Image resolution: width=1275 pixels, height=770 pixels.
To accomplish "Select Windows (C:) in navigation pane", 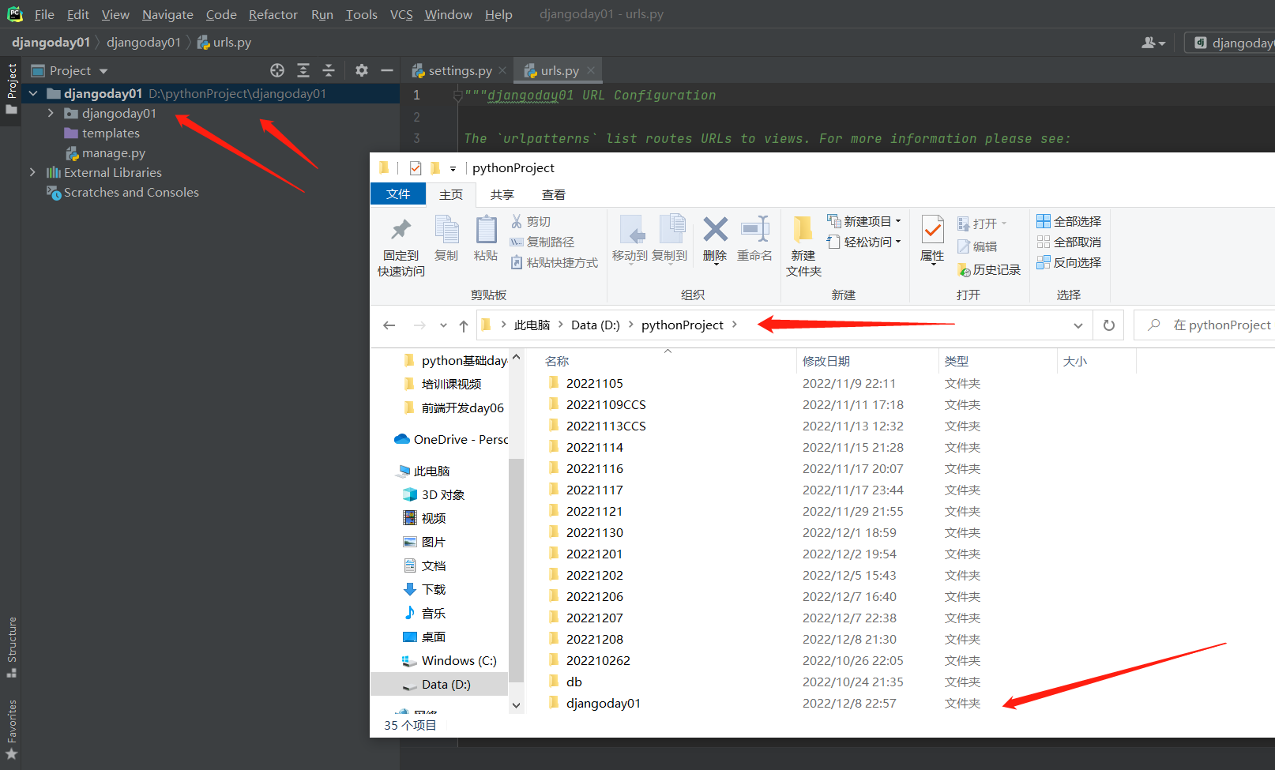I will (x=459, y=660).
